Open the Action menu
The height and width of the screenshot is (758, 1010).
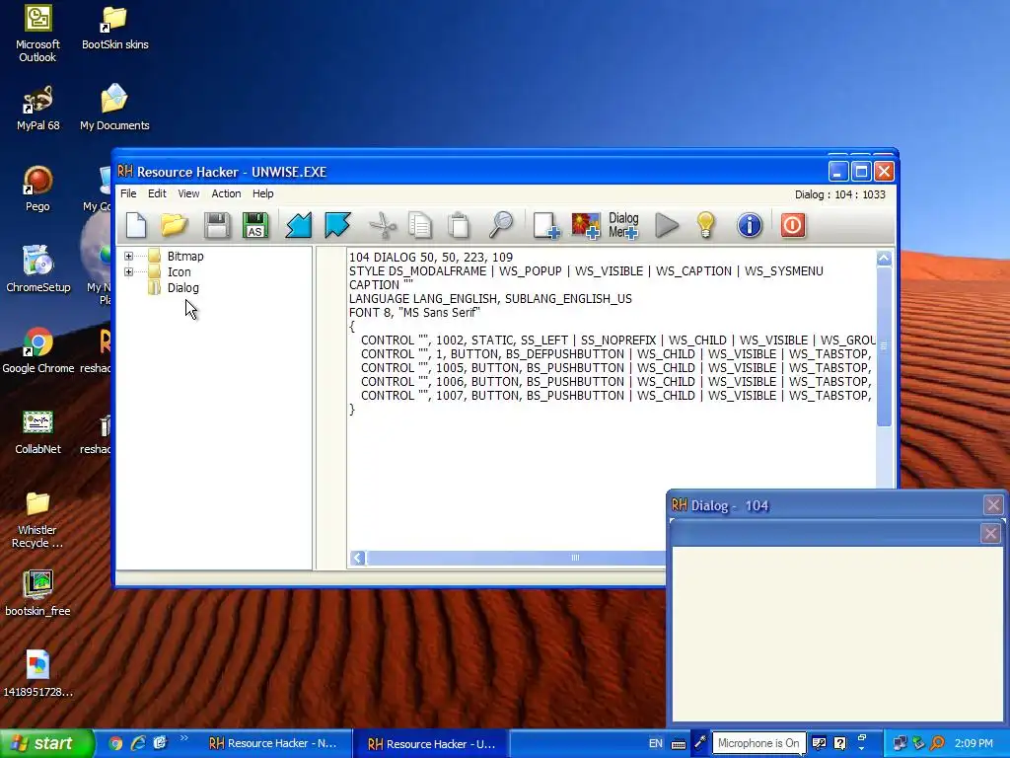226,193
